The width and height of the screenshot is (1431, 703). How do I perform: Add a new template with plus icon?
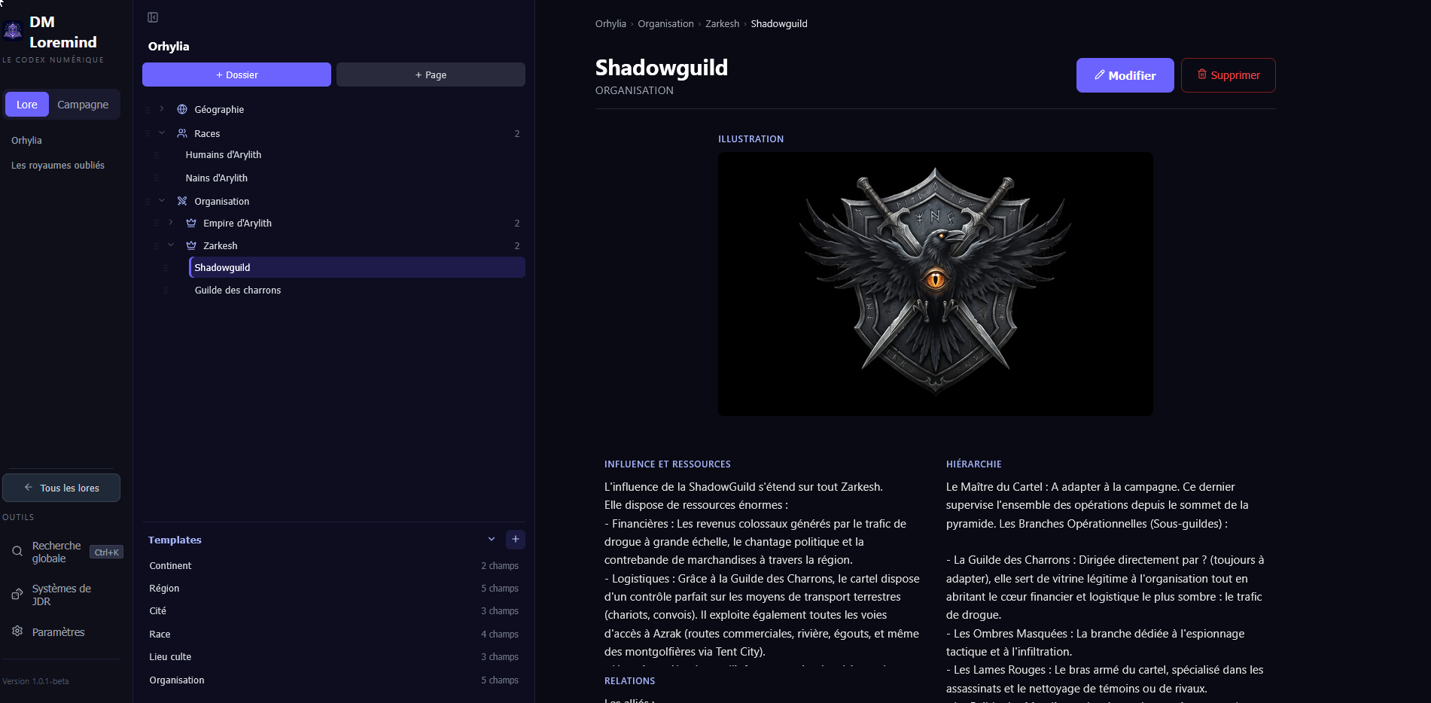[516, 539]
